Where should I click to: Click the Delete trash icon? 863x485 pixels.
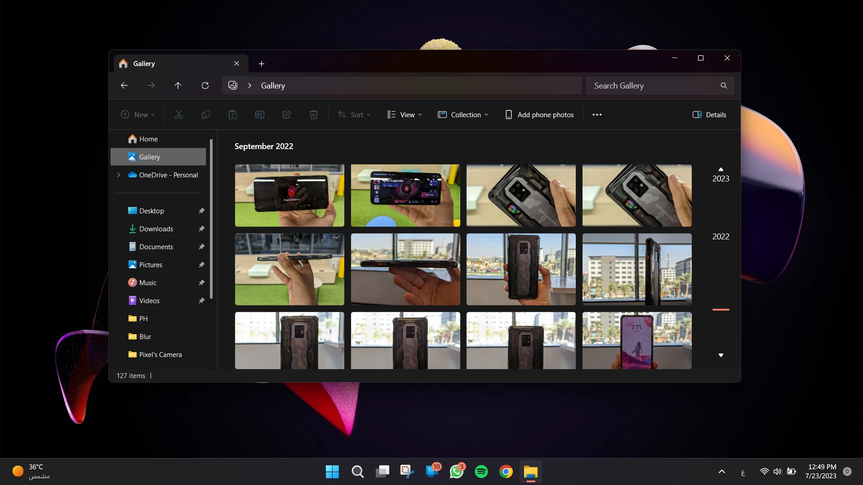tap(314, 115)
